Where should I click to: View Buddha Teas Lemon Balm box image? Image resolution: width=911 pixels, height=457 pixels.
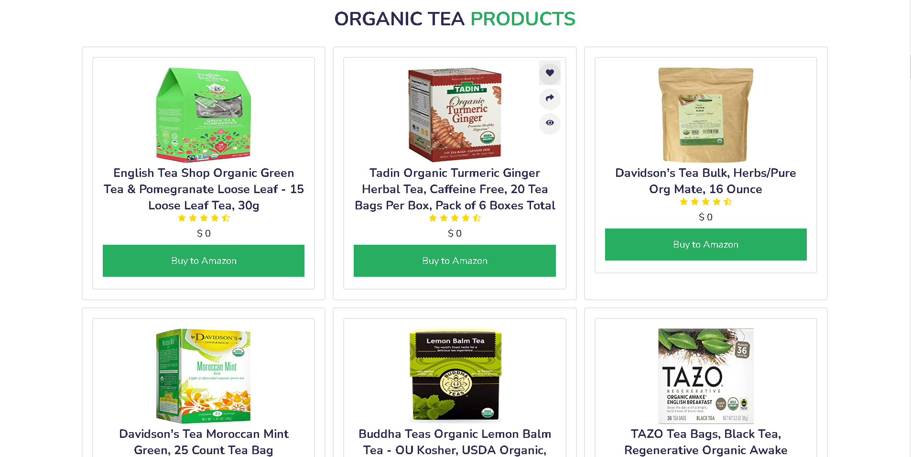point(455,376)
